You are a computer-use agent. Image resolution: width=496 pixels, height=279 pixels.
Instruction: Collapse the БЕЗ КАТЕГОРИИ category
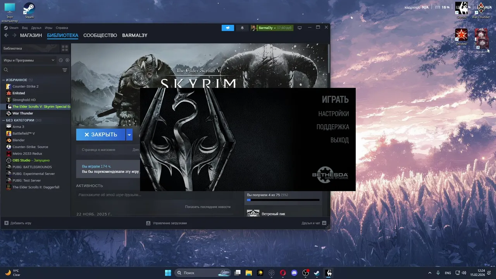pyautogui.click(x=3, y=120)
